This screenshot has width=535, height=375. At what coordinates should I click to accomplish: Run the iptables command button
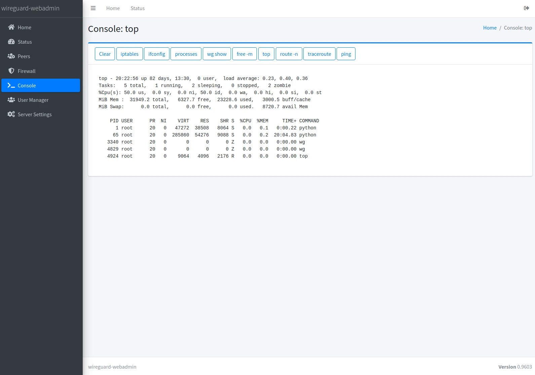coord(129,54)
